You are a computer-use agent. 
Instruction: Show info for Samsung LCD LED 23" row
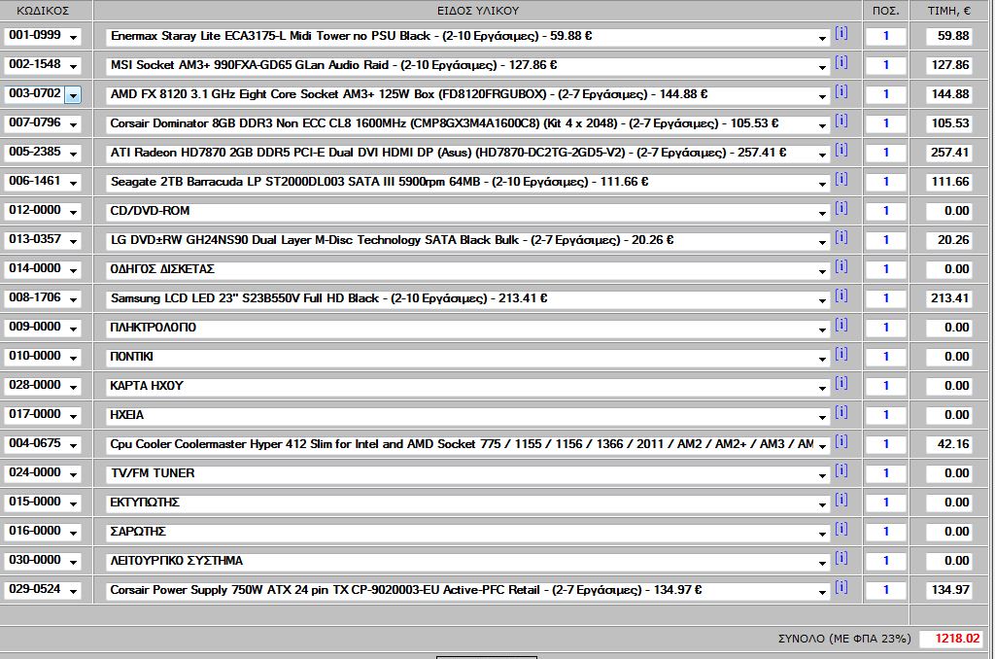841,295
